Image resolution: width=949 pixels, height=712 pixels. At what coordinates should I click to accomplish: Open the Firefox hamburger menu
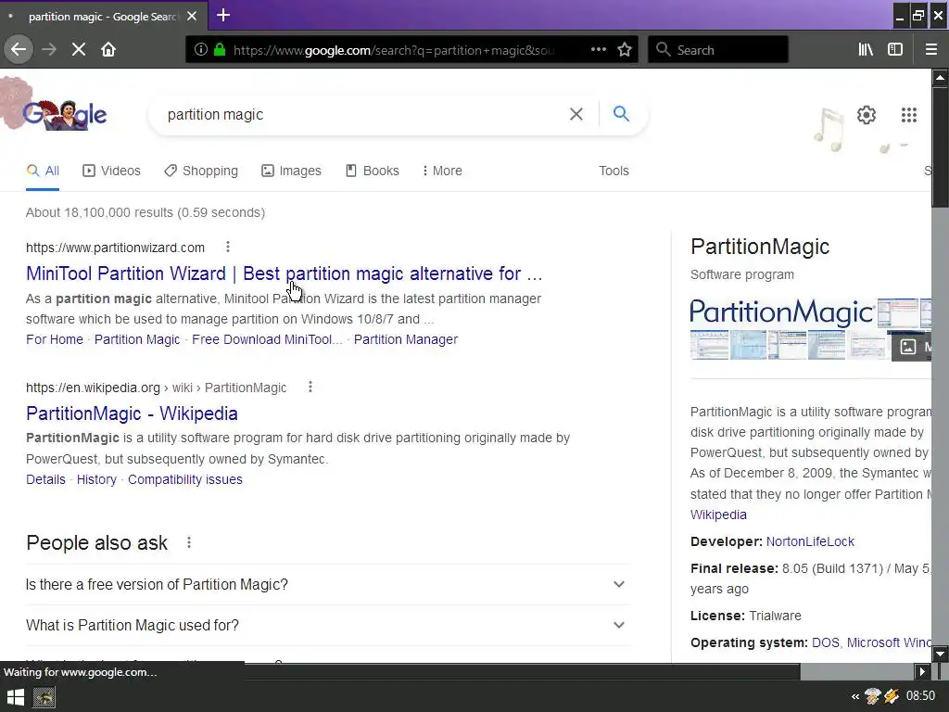pos(931,50)
